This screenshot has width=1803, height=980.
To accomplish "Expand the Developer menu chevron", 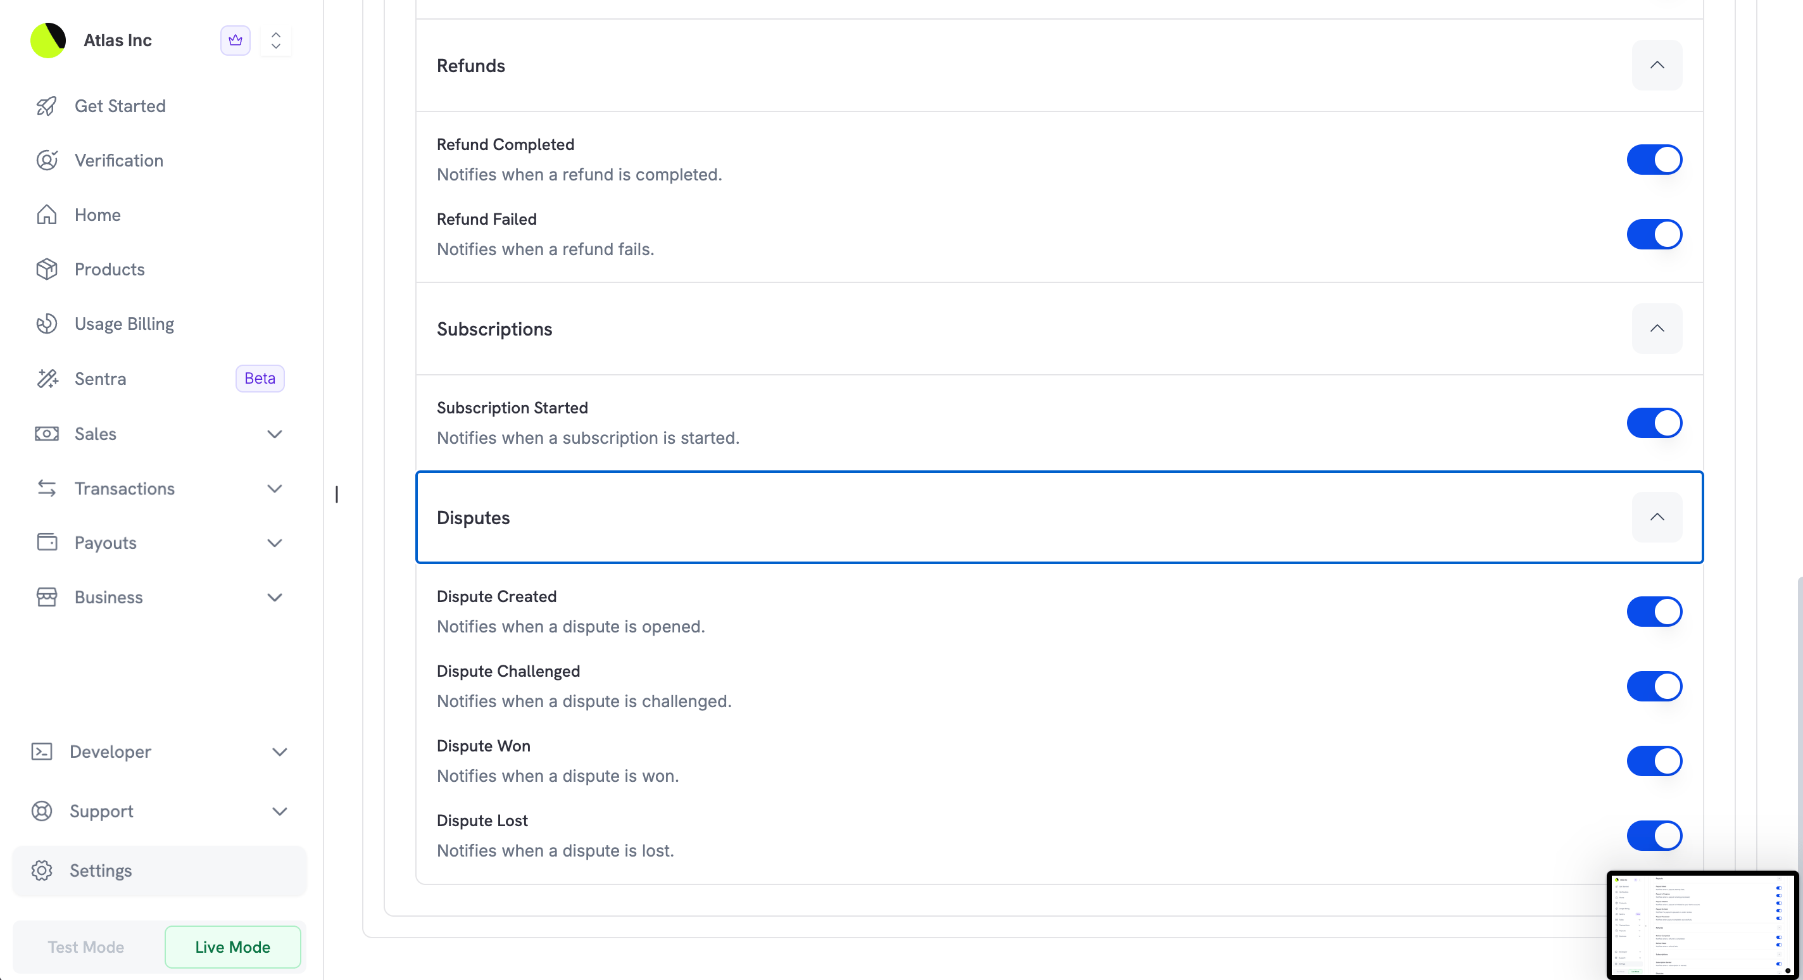I will pyautogui.click(x=280, y=752).
